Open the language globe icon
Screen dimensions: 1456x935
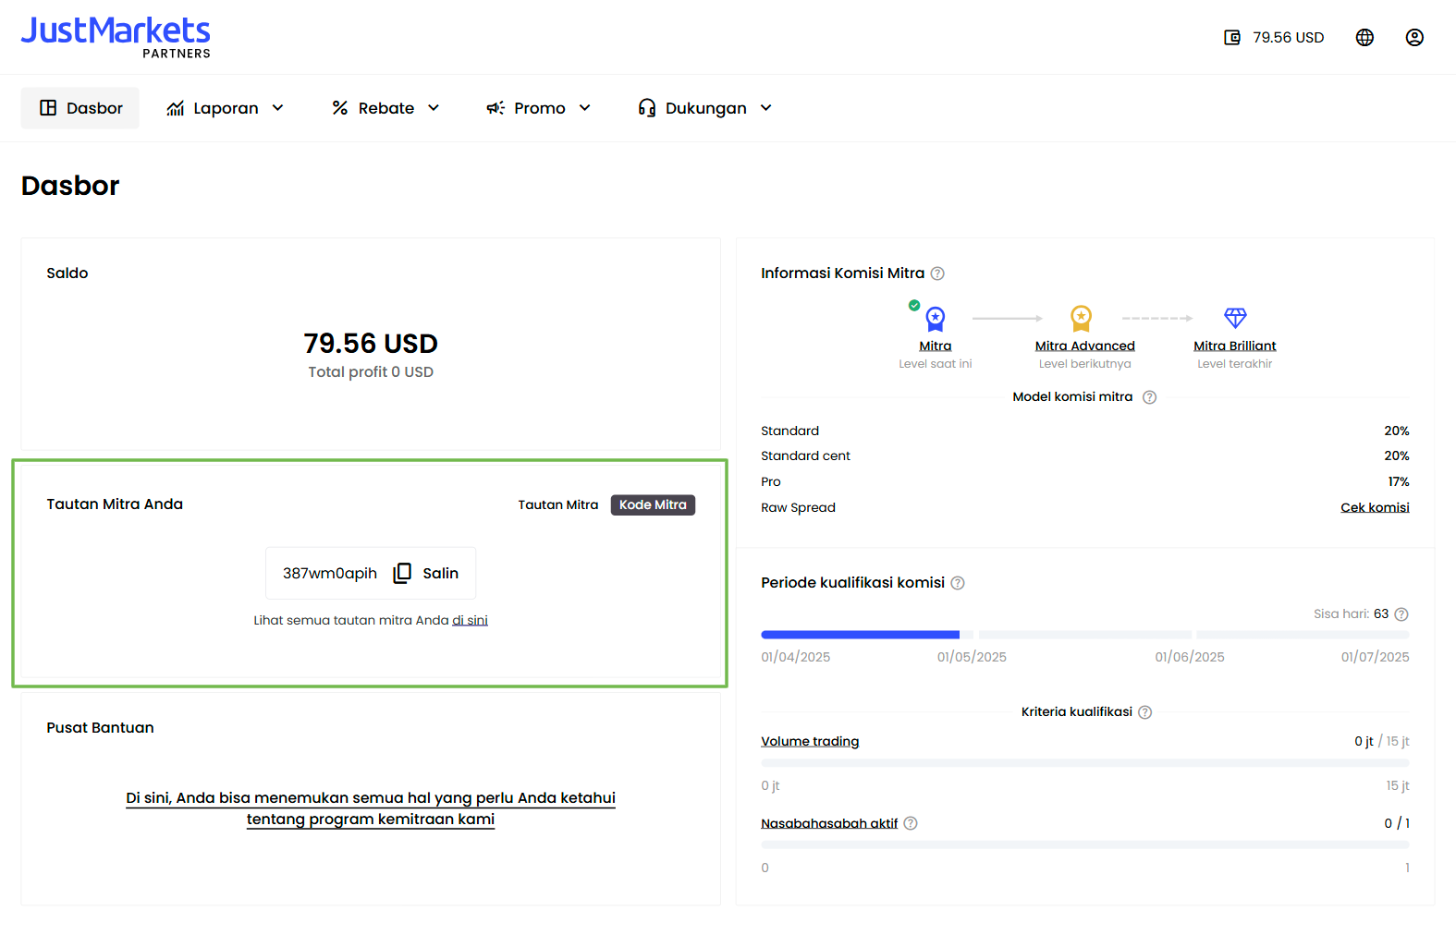click(x=1364, y=38)
